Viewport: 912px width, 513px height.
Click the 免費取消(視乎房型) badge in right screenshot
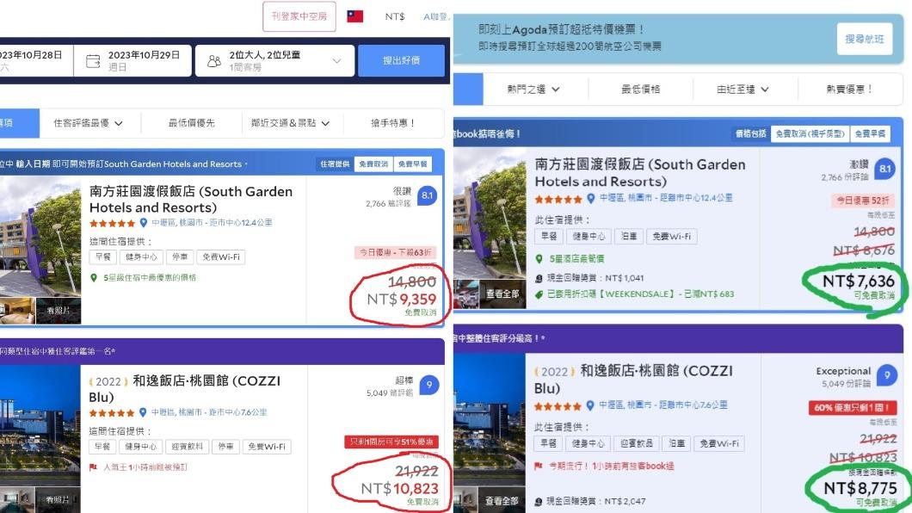click(810, 133)
